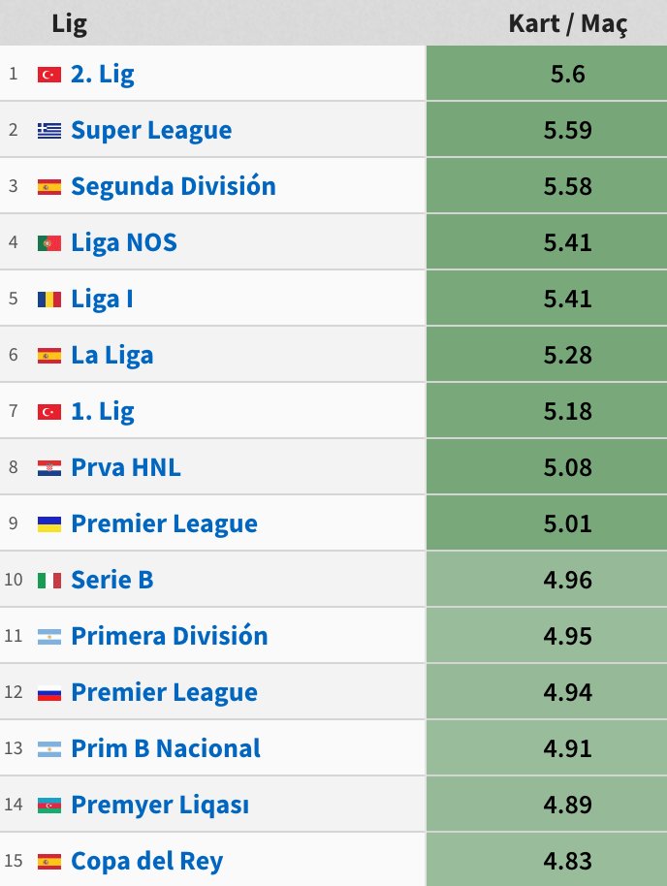
Task: Click the Lig column header
Action: click(69, 23)
